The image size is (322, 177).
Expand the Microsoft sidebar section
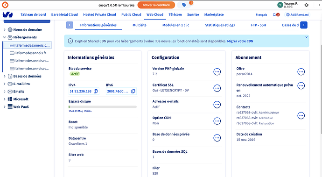click(4, 99)
